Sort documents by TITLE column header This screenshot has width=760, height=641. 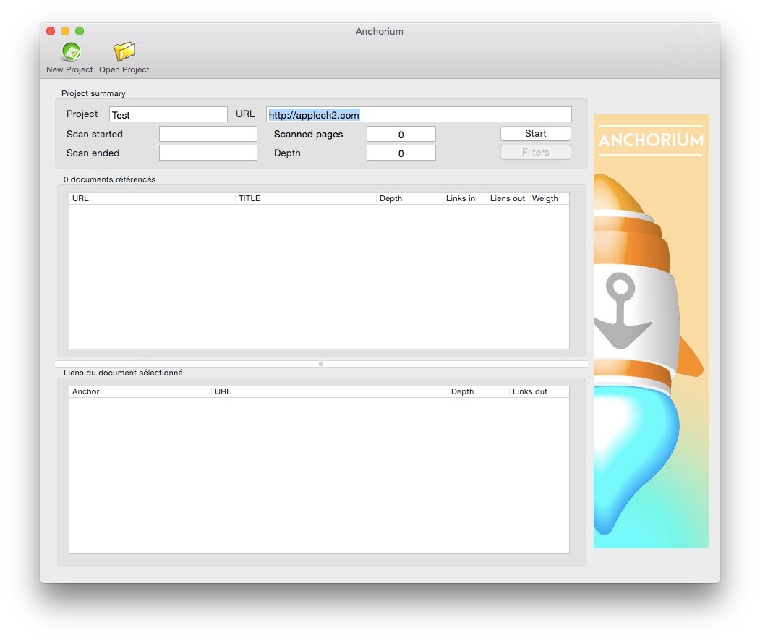click(306, 198)
